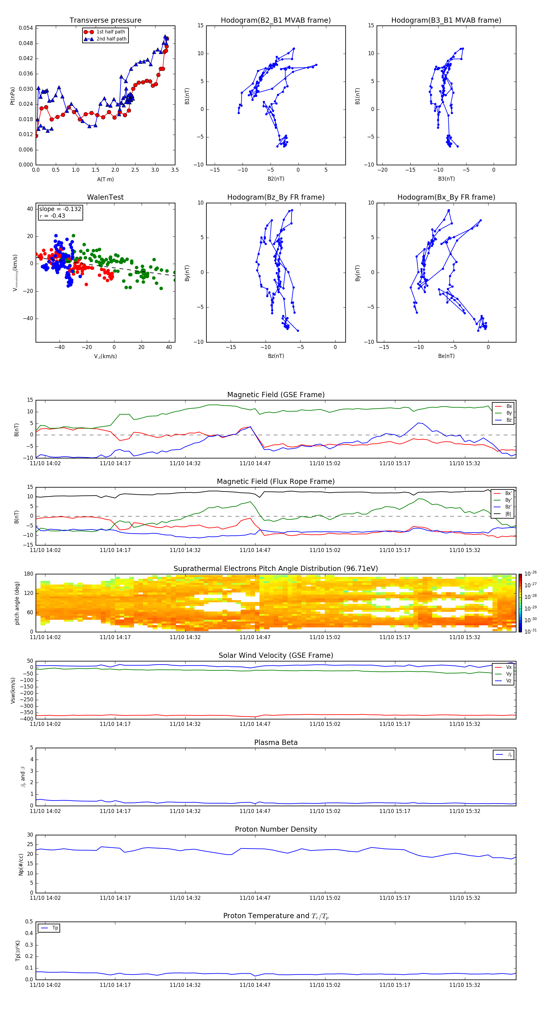Select |B| in the flux rope legend
This screenshot has height=1012, width=552.
tap(503, 514)
